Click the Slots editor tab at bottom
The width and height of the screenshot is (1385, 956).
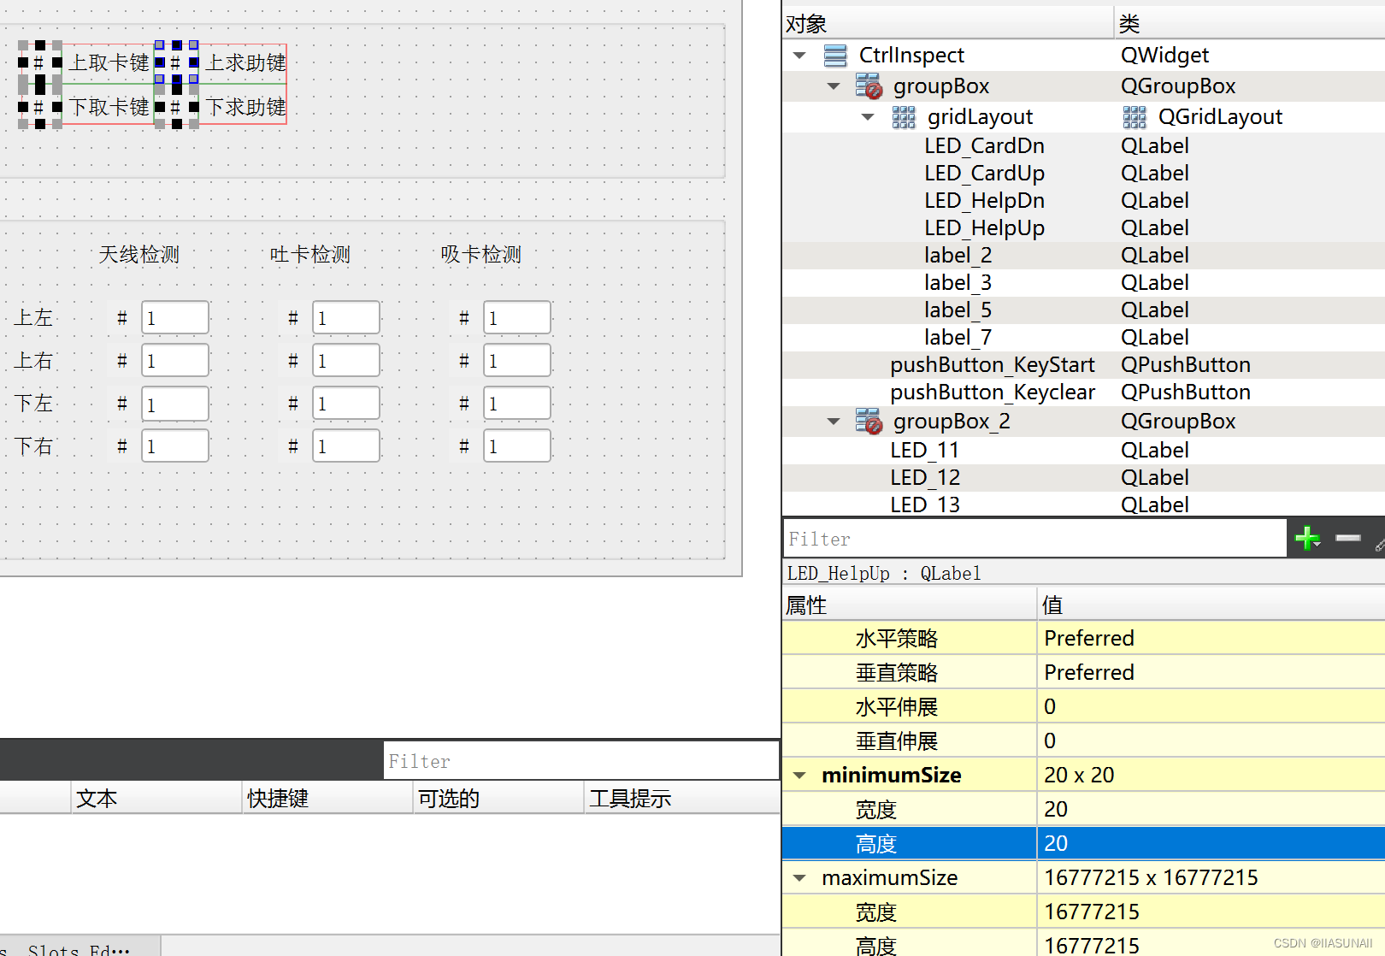pyautogui.click(x=79, y=947)
